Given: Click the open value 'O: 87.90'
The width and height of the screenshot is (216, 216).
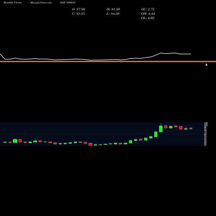Looking at the screenshot, I should [x=79, y=10].
